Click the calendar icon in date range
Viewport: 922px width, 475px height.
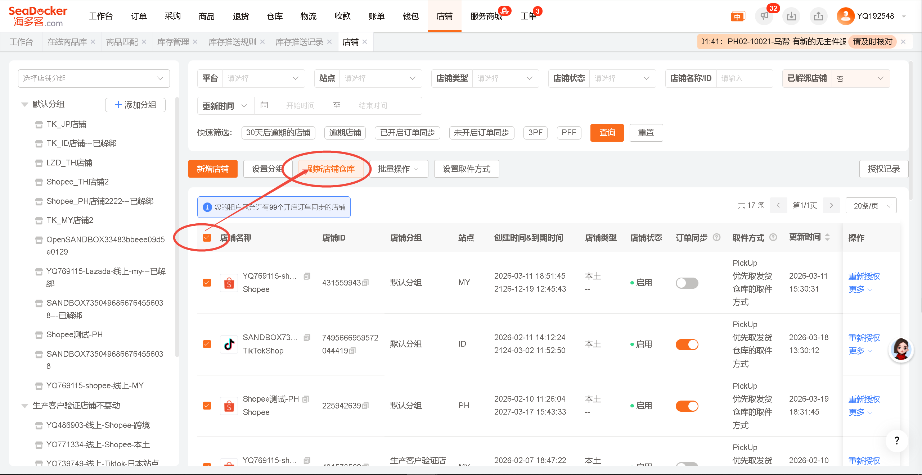point(264,105)
